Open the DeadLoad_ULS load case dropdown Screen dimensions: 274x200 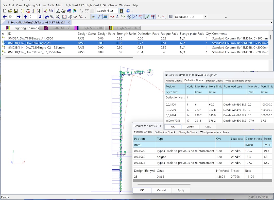205,17
